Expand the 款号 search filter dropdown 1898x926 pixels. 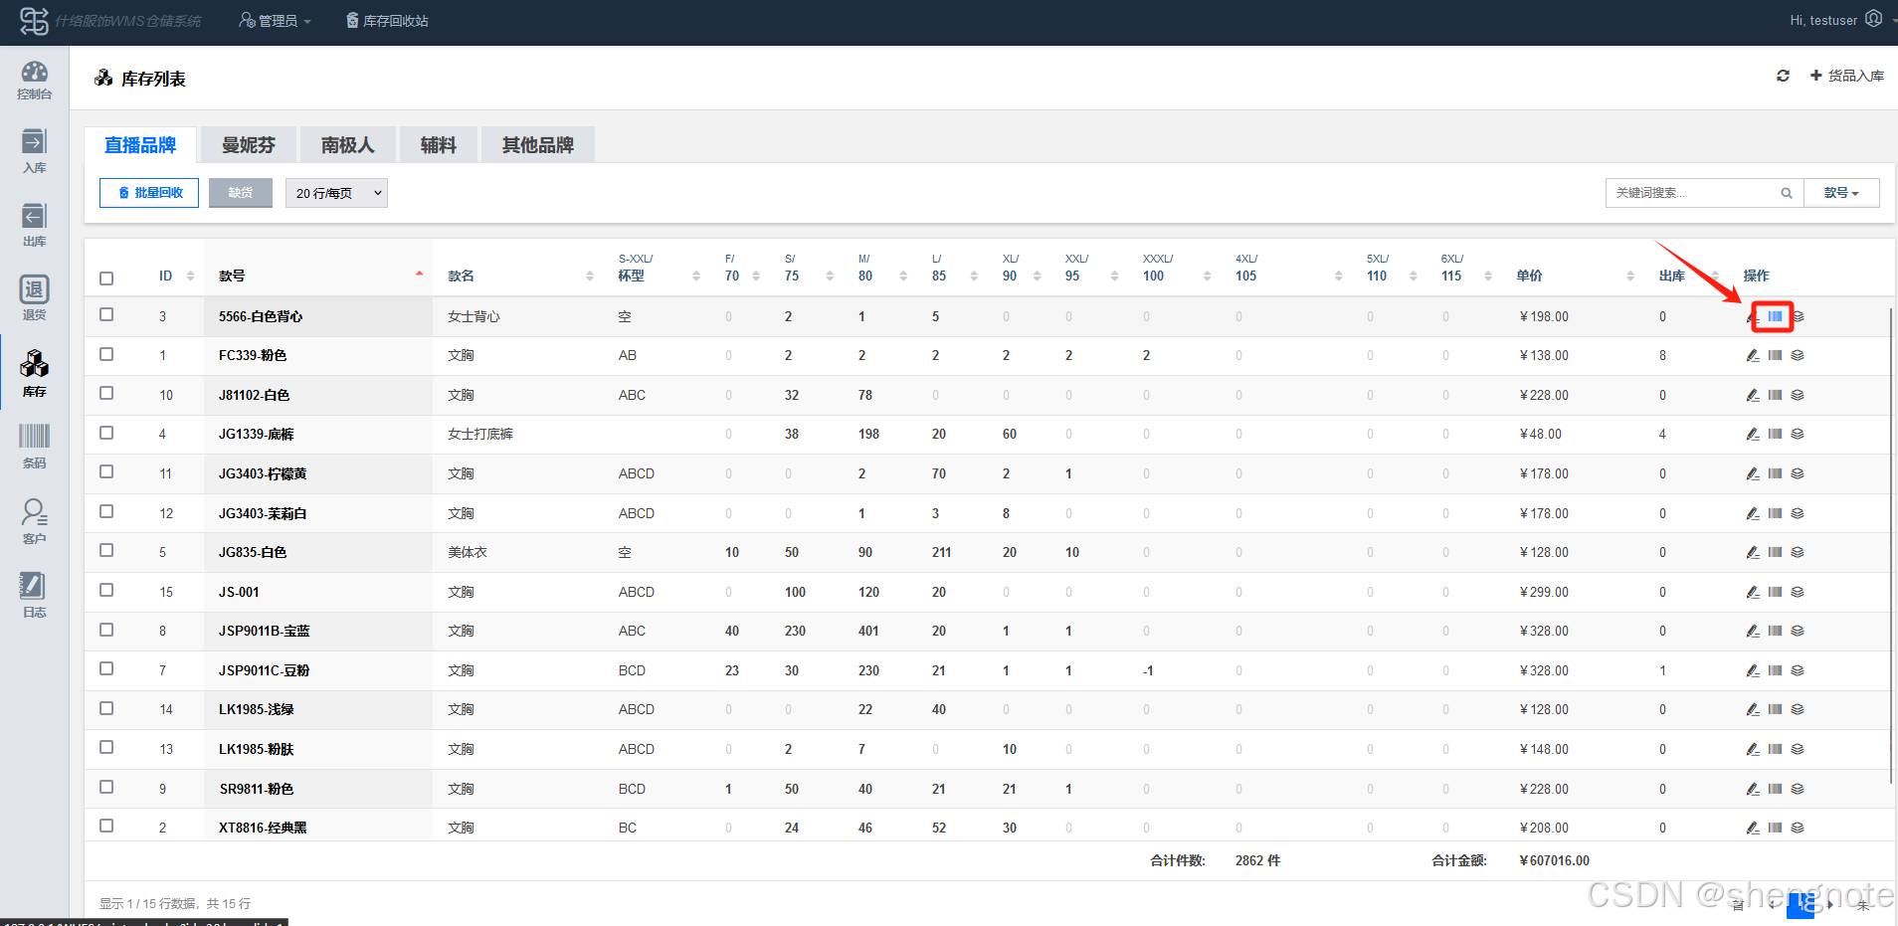point(1840,193)
